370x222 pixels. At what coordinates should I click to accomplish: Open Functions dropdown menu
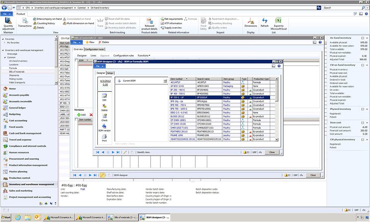(x=144, y=56)
